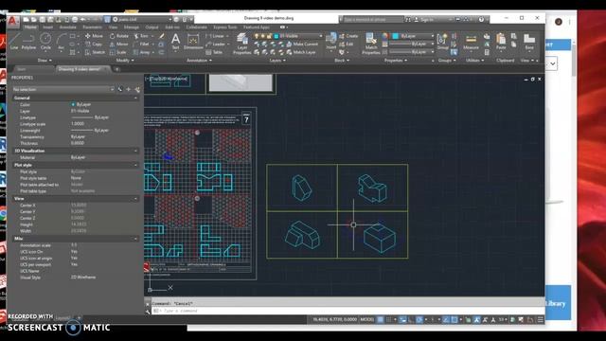Select the Text annotation tool

175,42
